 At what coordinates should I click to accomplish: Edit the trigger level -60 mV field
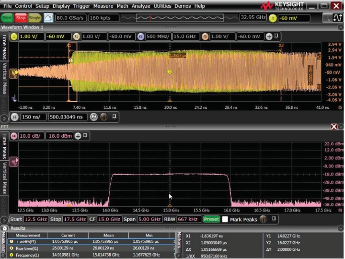(294, 18)
